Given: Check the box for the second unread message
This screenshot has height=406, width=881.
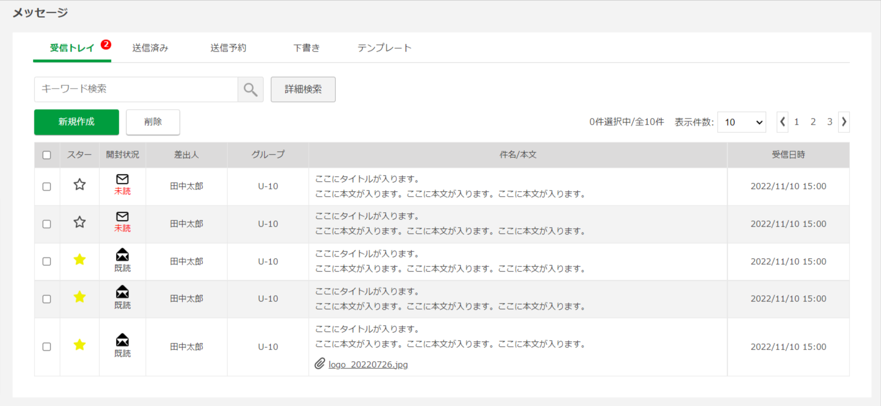Looking at the screenshot, I should click(47, 224).
